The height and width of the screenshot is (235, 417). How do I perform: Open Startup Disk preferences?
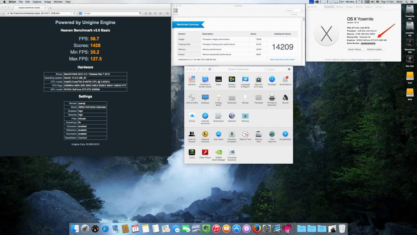tap(259, 136)
